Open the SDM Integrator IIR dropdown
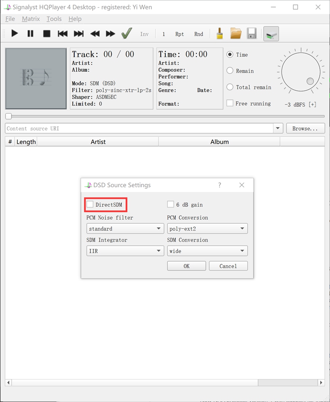This screenshot has height=402, width=330. (125, 251)
